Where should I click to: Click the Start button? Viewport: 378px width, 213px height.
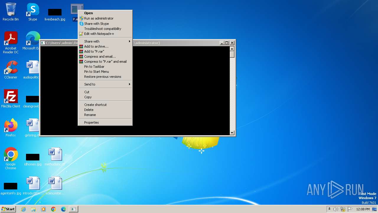coord(8,209)
